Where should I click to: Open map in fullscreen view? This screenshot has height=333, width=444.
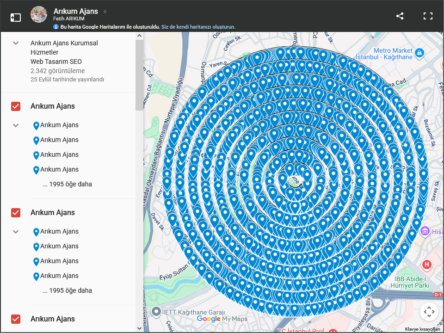coord(428,16)
